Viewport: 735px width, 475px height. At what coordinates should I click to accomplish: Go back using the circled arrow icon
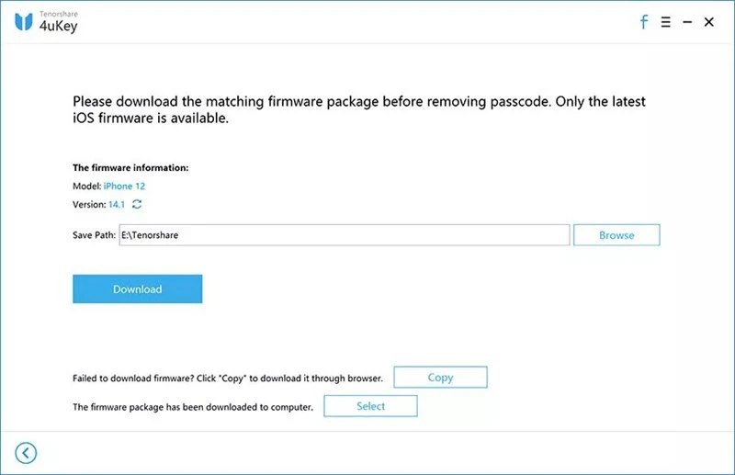tap(26, 452)
